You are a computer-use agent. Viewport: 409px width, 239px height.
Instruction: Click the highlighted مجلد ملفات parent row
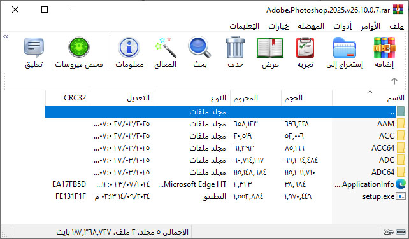pyautogui.click(x=220, y=112)
